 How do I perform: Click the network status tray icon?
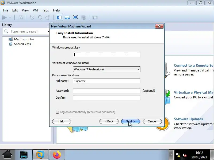178,155
